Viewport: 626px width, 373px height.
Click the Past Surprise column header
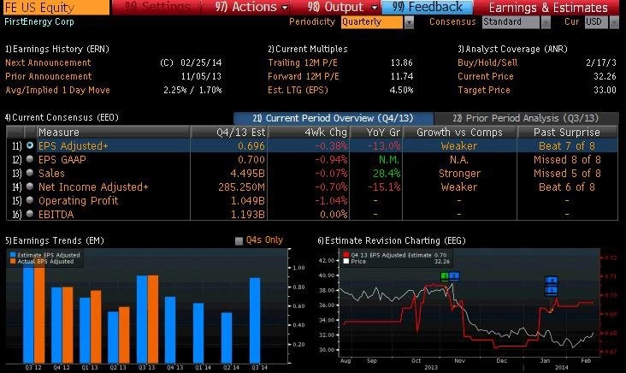[x=567, y=133]
